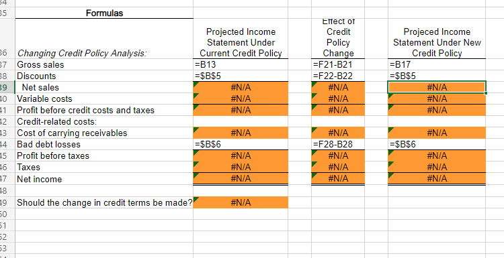Click Projected Income Statement Under Current Credit Policy header

click(x=241, y=43)
